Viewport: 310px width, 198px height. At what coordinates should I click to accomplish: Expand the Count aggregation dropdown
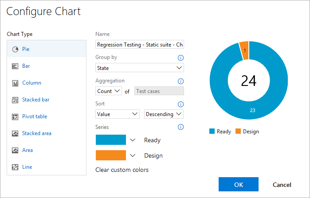109,91
